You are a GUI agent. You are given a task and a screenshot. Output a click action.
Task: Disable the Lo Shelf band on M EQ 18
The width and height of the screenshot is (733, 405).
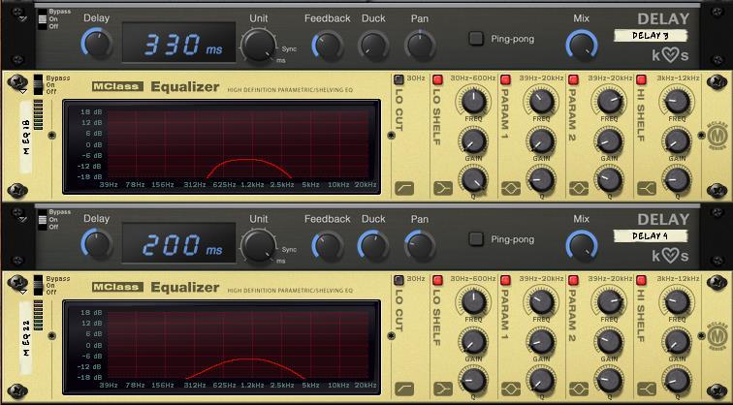437,78
